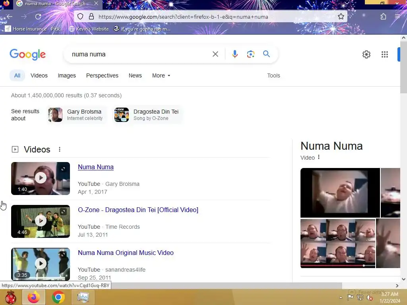Screen dimensions: 407x305
Task: Select the All results tab
Action: pyautogui.click(x=17, y=75)
